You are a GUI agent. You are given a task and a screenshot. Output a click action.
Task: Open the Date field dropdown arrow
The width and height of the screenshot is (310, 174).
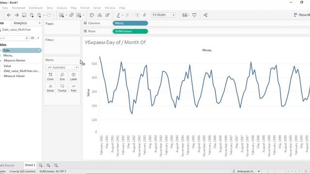(39, 50)
